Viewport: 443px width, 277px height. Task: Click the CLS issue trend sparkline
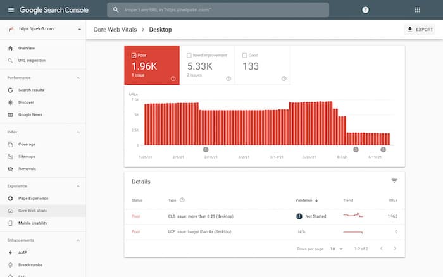click(353, 216)
